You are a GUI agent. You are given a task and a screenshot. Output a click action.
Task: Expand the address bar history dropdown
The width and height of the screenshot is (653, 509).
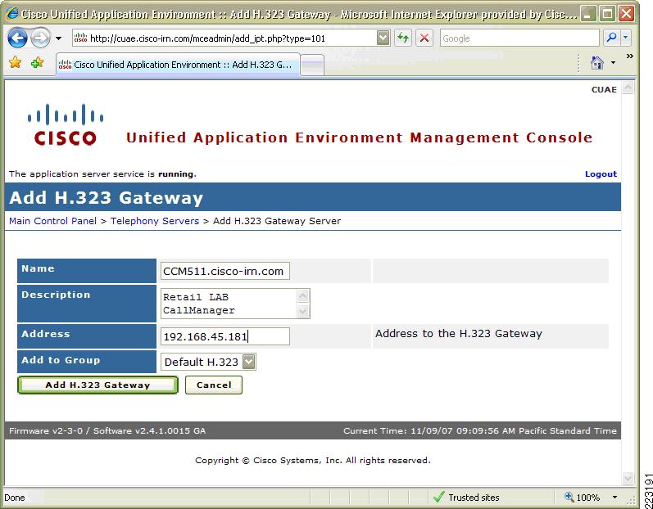383,38
